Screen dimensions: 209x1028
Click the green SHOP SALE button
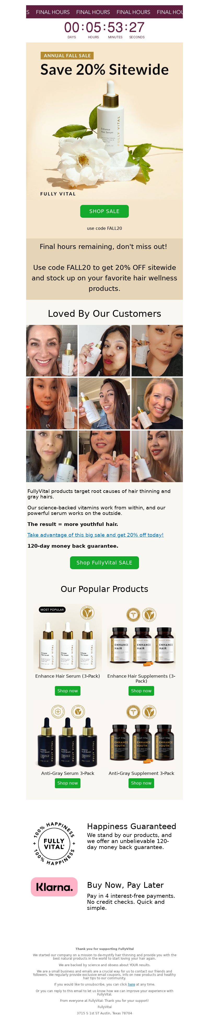[104, 211]
